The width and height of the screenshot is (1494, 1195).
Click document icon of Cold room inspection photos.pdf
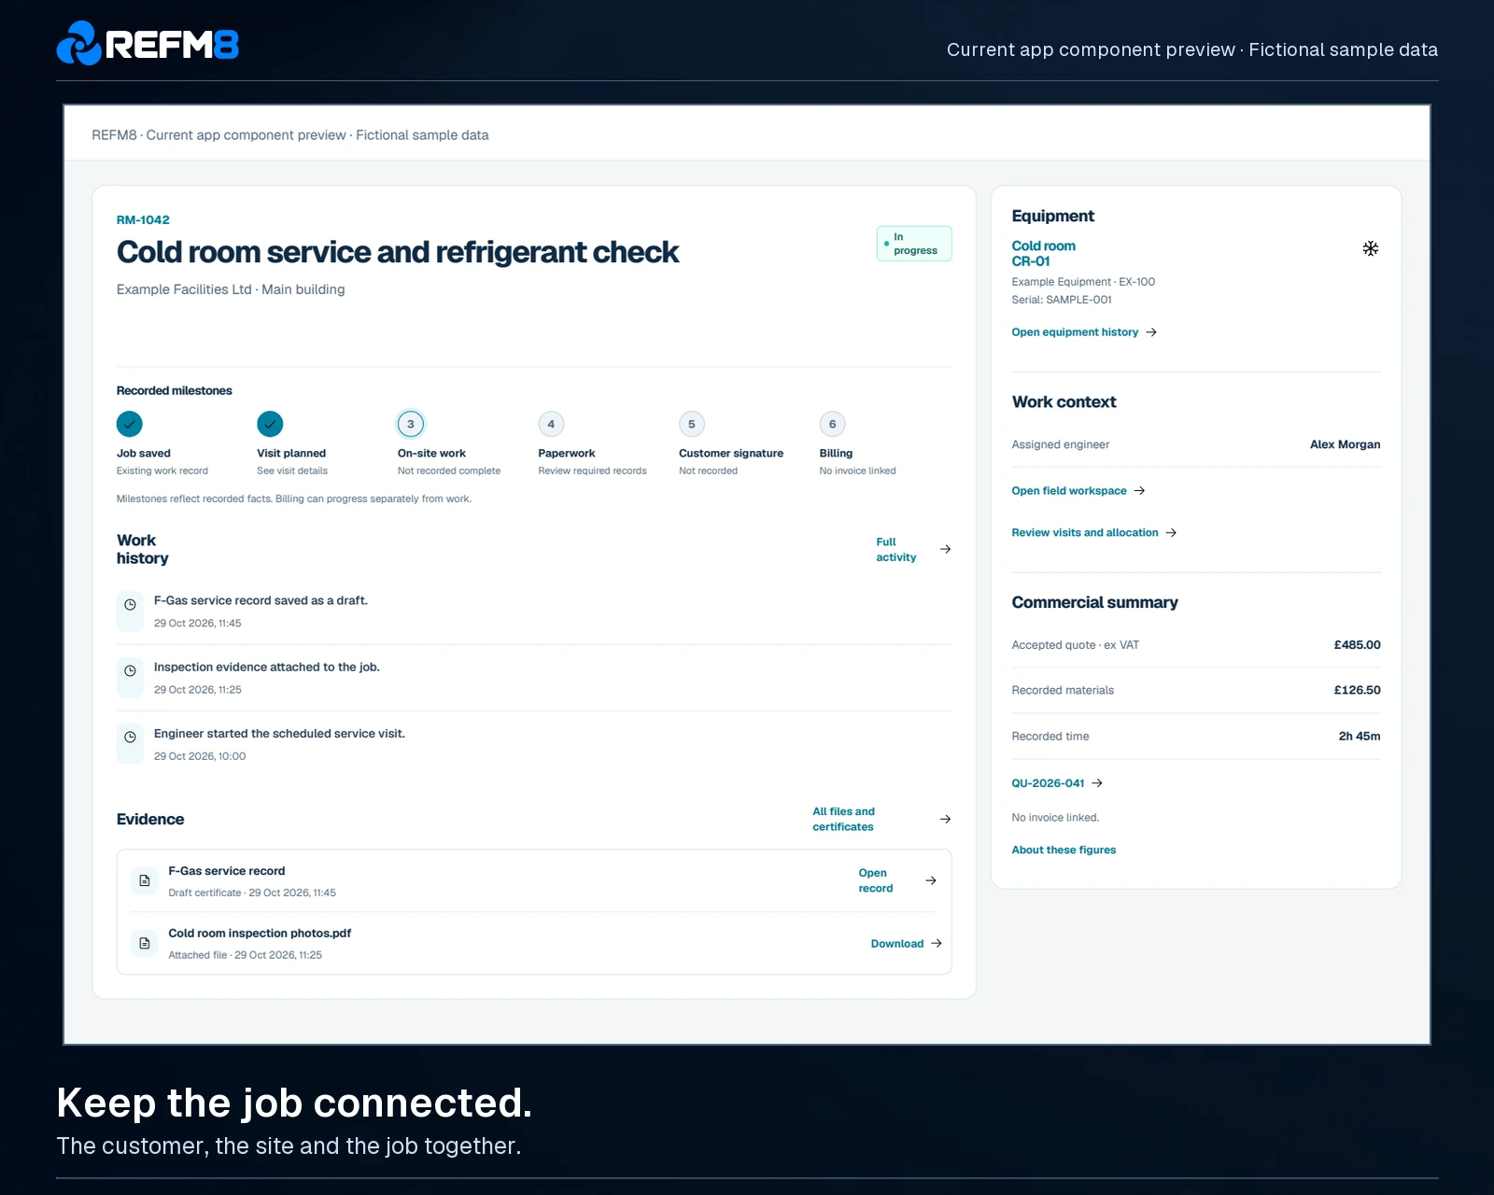(145, 943)
